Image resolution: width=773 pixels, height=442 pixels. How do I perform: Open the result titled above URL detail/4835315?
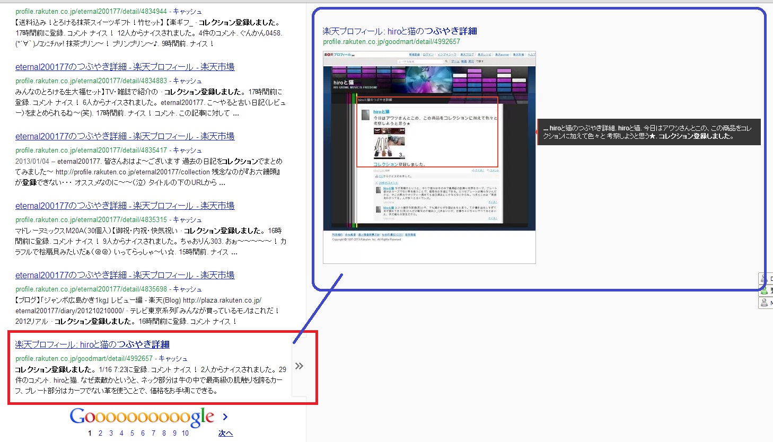[x=125, y=206]
